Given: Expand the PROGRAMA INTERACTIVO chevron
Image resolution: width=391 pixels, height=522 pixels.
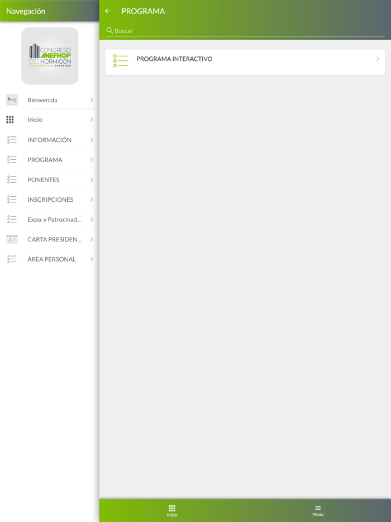Looking at the screenshot, I should (x=378, y=59).
